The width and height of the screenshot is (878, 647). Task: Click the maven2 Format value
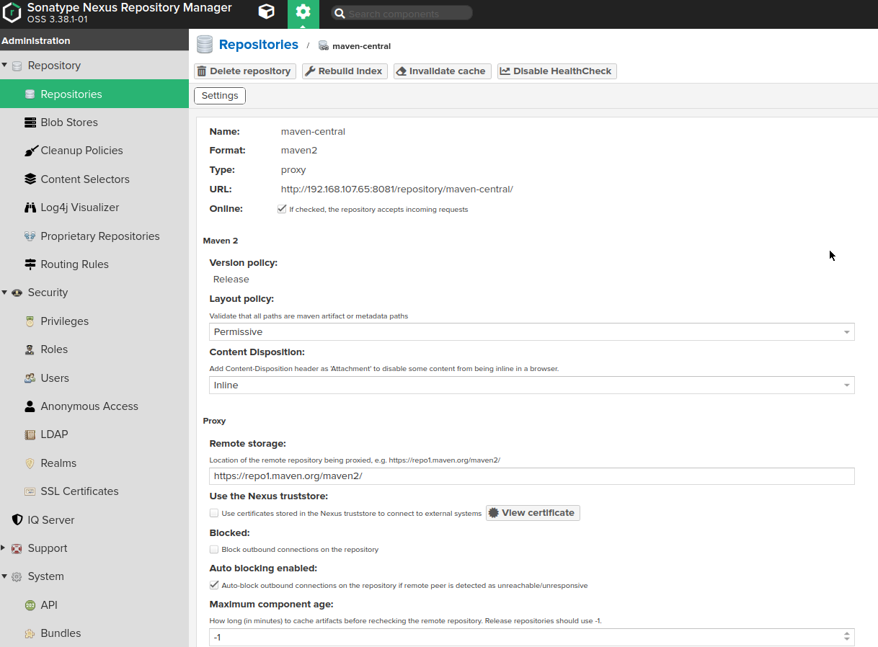pyautogui.click(x=299, y=151)
